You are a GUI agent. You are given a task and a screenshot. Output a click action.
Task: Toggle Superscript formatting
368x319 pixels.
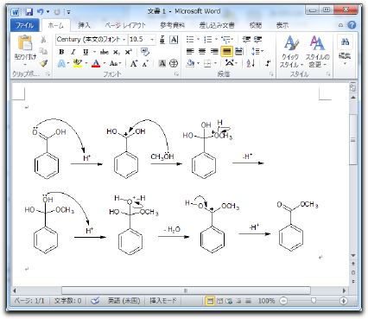[x=128, y=52]
